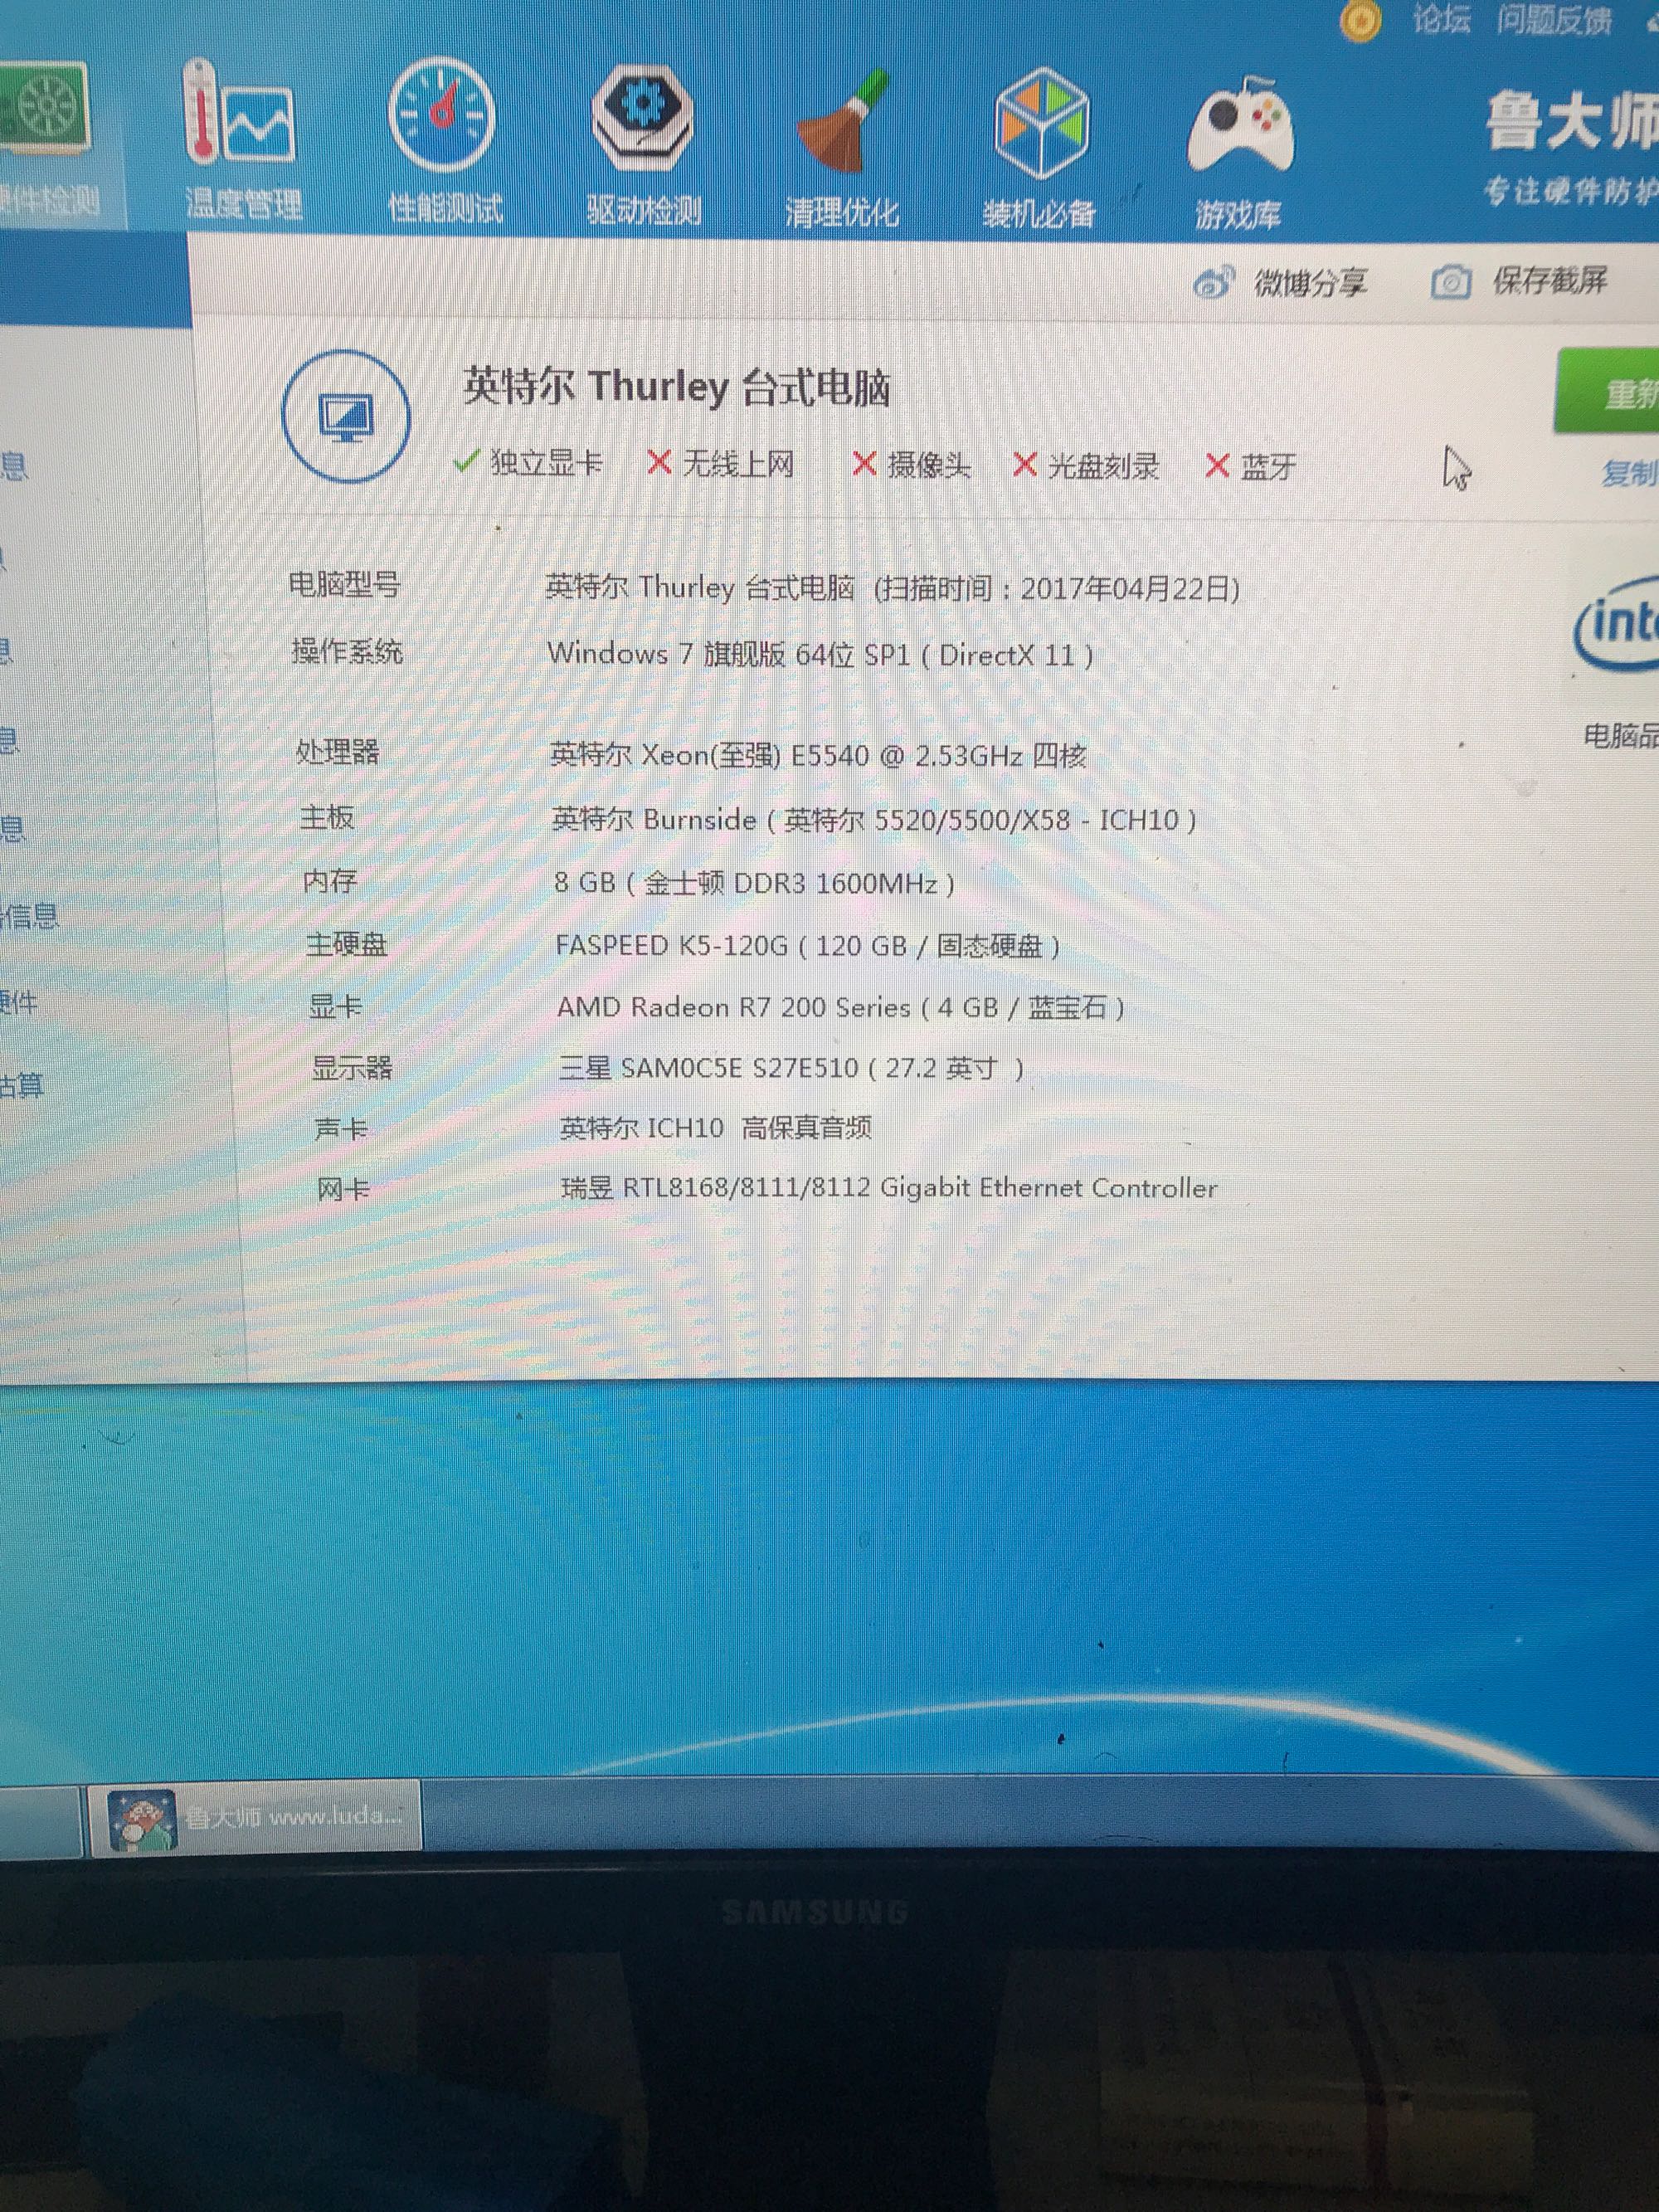The image size is (1659, 2212).
Task: Click the Intel brand logo
Action: tap(1616, 625)
